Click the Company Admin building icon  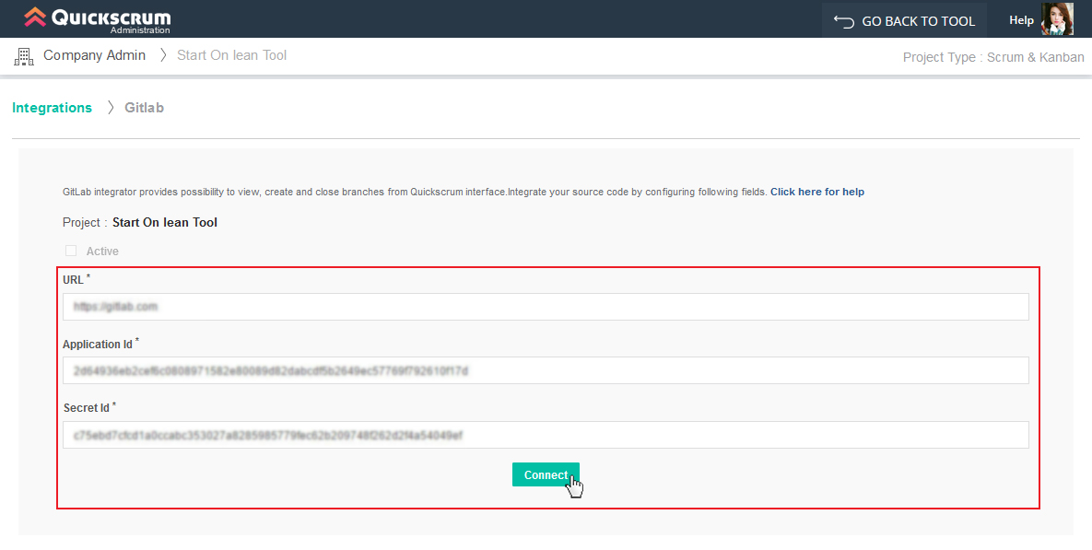coord(24,56)
